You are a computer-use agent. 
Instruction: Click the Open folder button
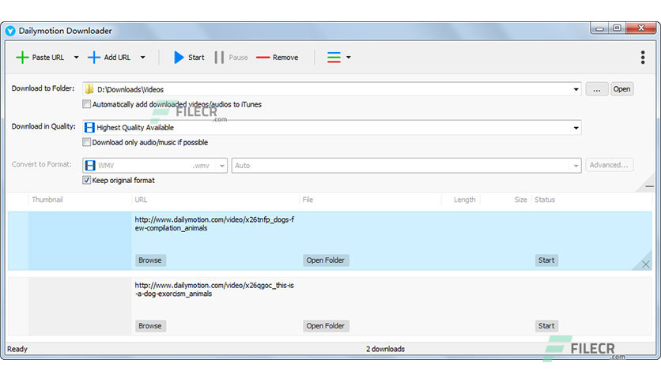tap(621, 89)
